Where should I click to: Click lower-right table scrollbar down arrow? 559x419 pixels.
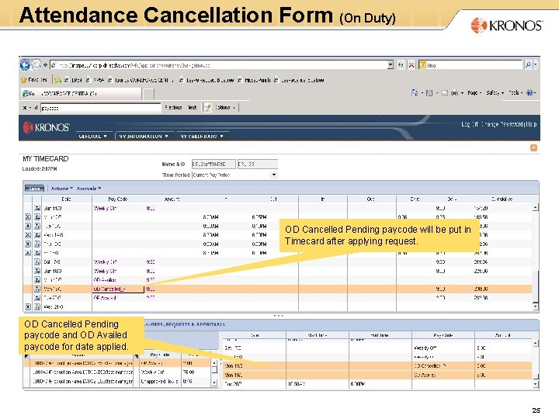536,384
